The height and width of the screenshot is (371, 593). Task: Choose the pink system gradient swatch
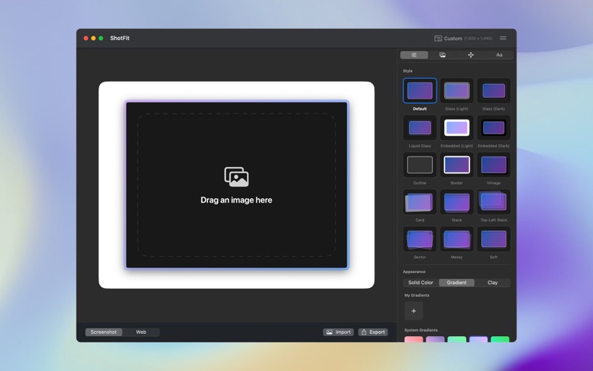[x=414, y=340]
